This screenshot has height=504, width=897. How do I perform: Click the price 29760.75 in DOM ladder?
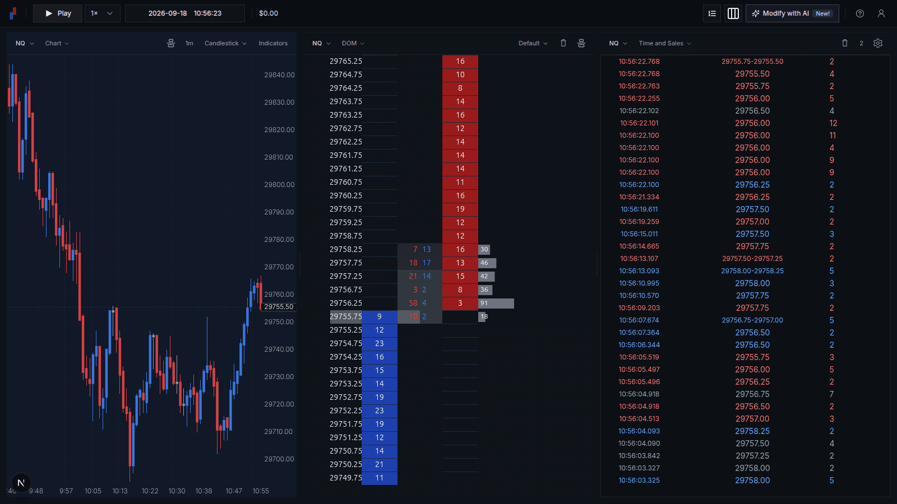(x=346, y=183)
